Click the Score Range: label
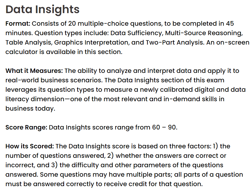The image size is (251, 189). (26, 127)
